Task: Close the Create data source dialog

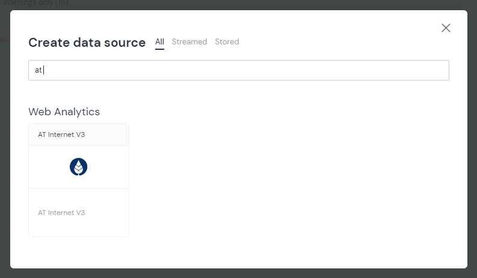Action: click(446, 28)
